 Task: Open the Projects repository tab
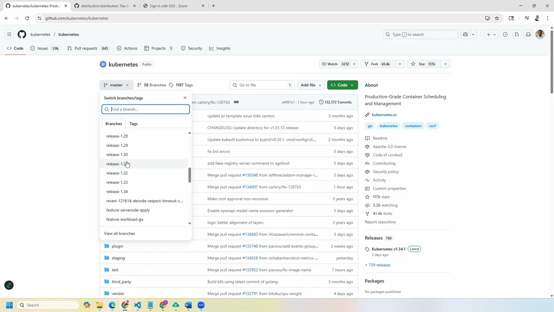[x=158, y=49]
